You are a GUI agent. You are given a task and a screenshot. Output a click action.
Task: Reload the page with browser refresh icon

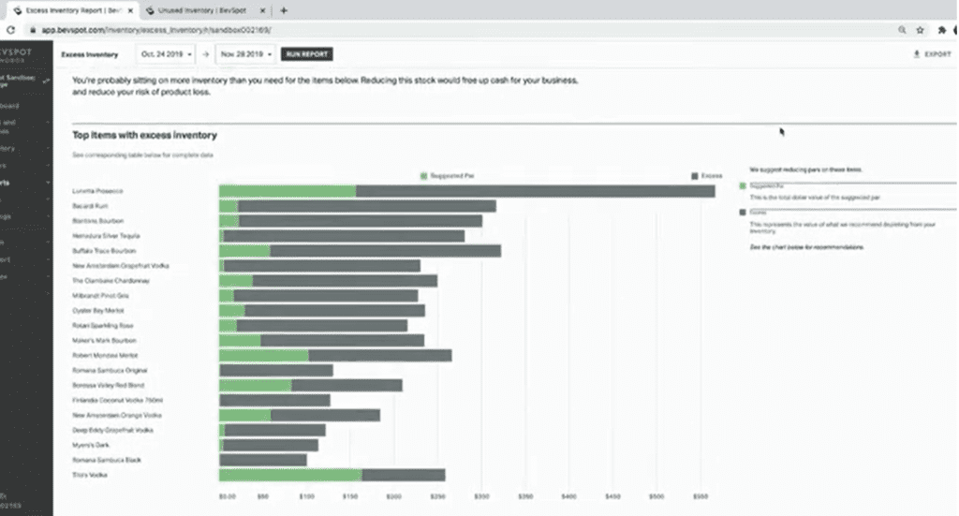pos(10,30)
